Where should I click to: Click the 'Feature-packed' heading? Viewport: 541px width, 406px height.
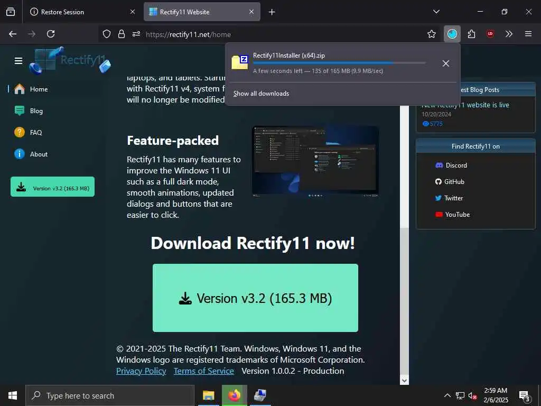coord(173,141)
